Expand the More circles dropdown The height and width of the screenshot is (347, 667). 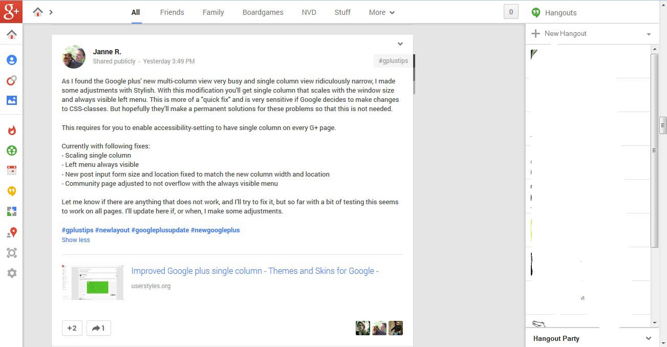tap(382, 12)
